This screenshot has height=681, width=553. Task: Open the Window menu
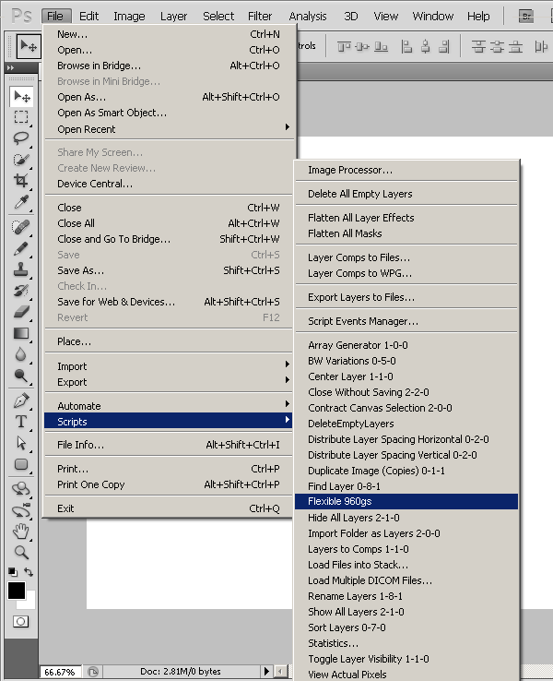[x=433, y=17]
